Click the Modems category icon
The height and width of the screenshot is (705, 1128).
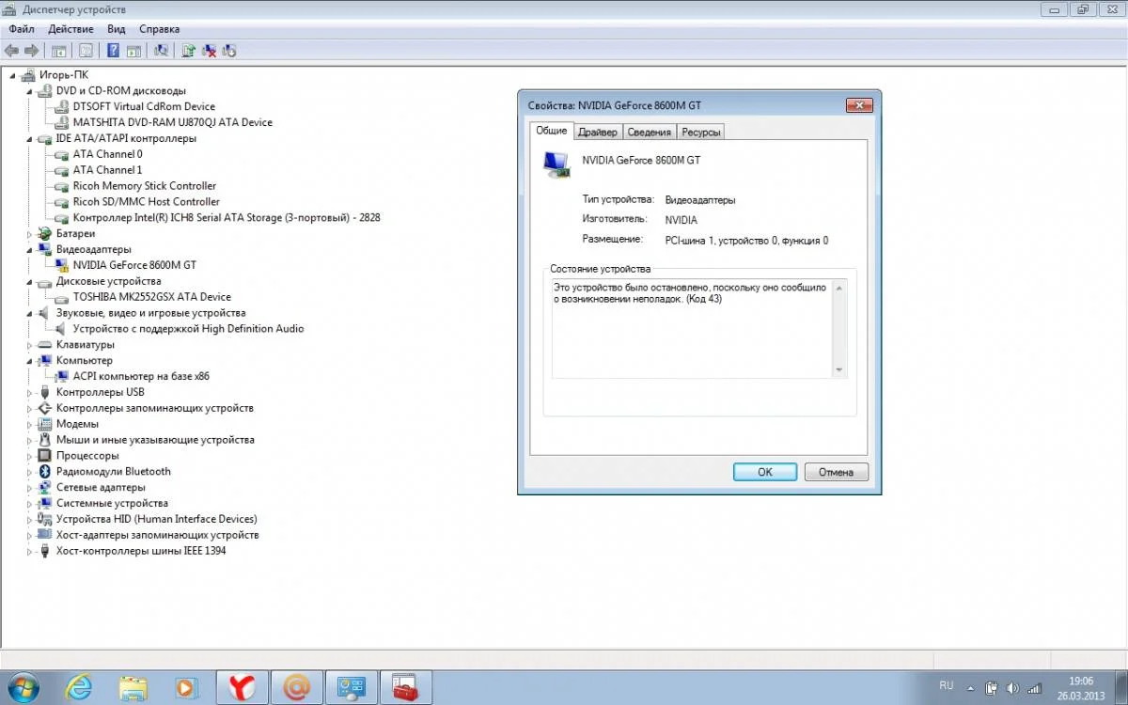44,424
